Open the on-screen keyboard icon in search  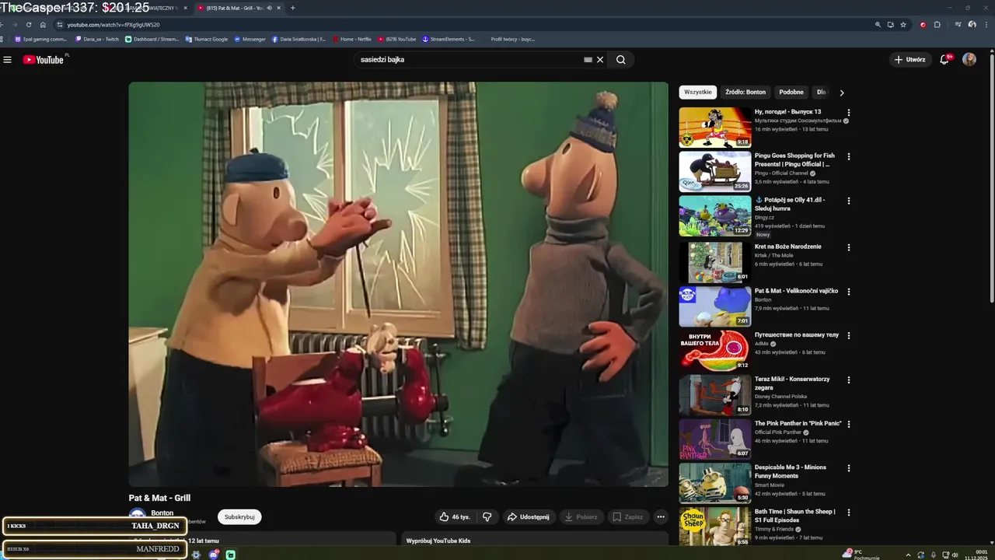588,59
